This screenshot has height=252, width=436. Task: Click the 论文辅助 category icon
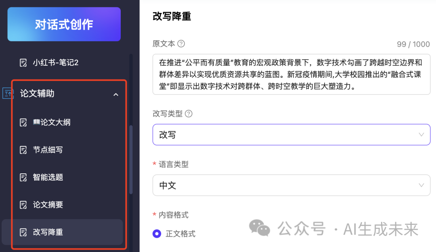(x=8, y=94)
